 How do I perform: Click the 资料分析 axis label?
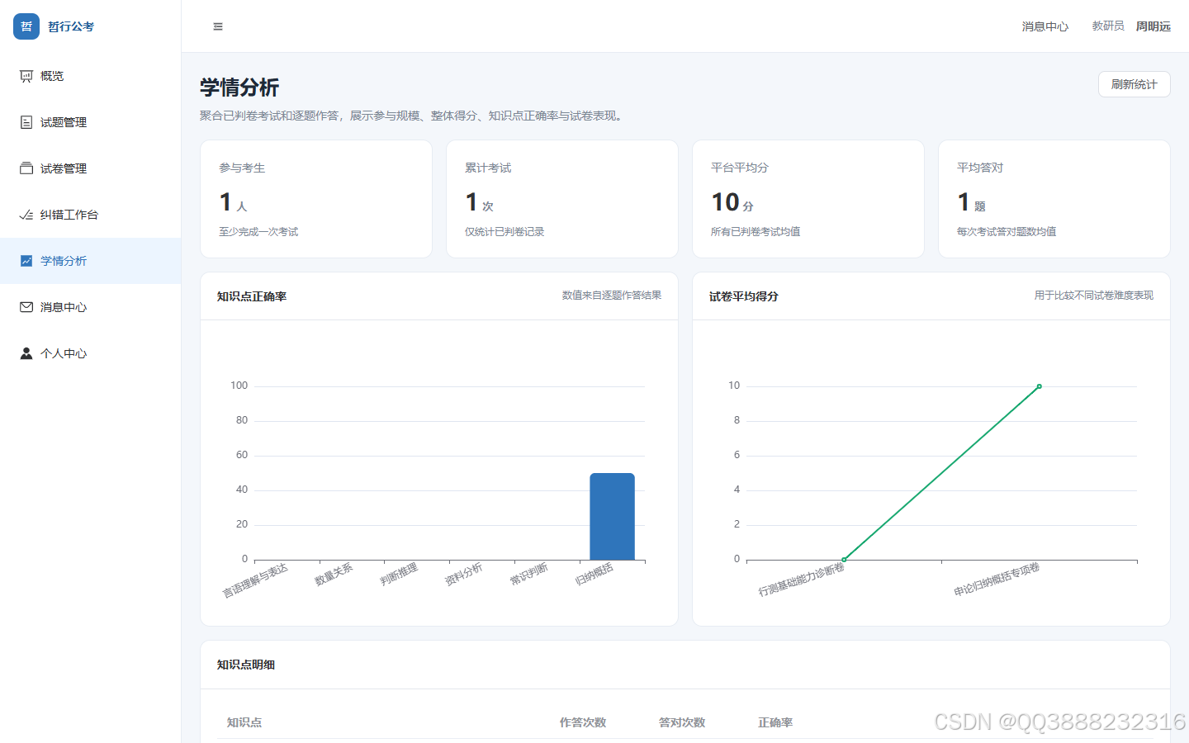tap(463, 574)
